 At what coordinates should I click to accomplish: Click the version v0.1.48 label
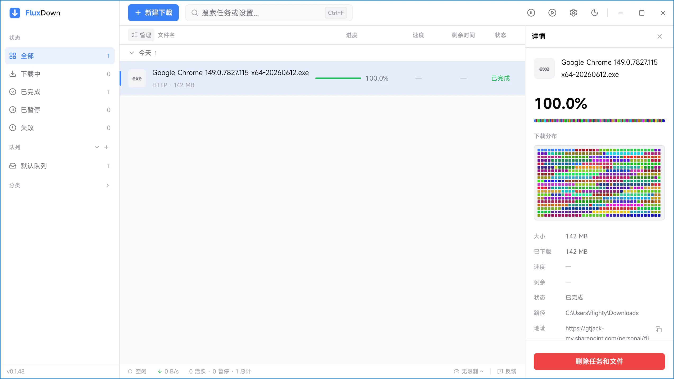point(16,371)
